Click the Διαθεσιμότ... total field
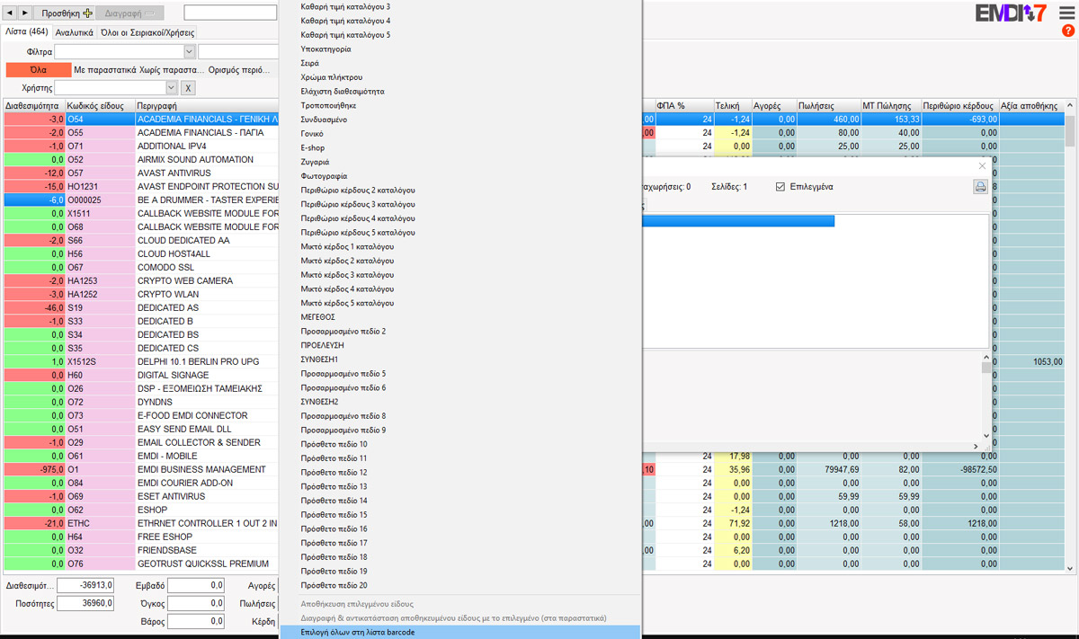Viewport: 1079px width, 639px height. coord(85,586)
